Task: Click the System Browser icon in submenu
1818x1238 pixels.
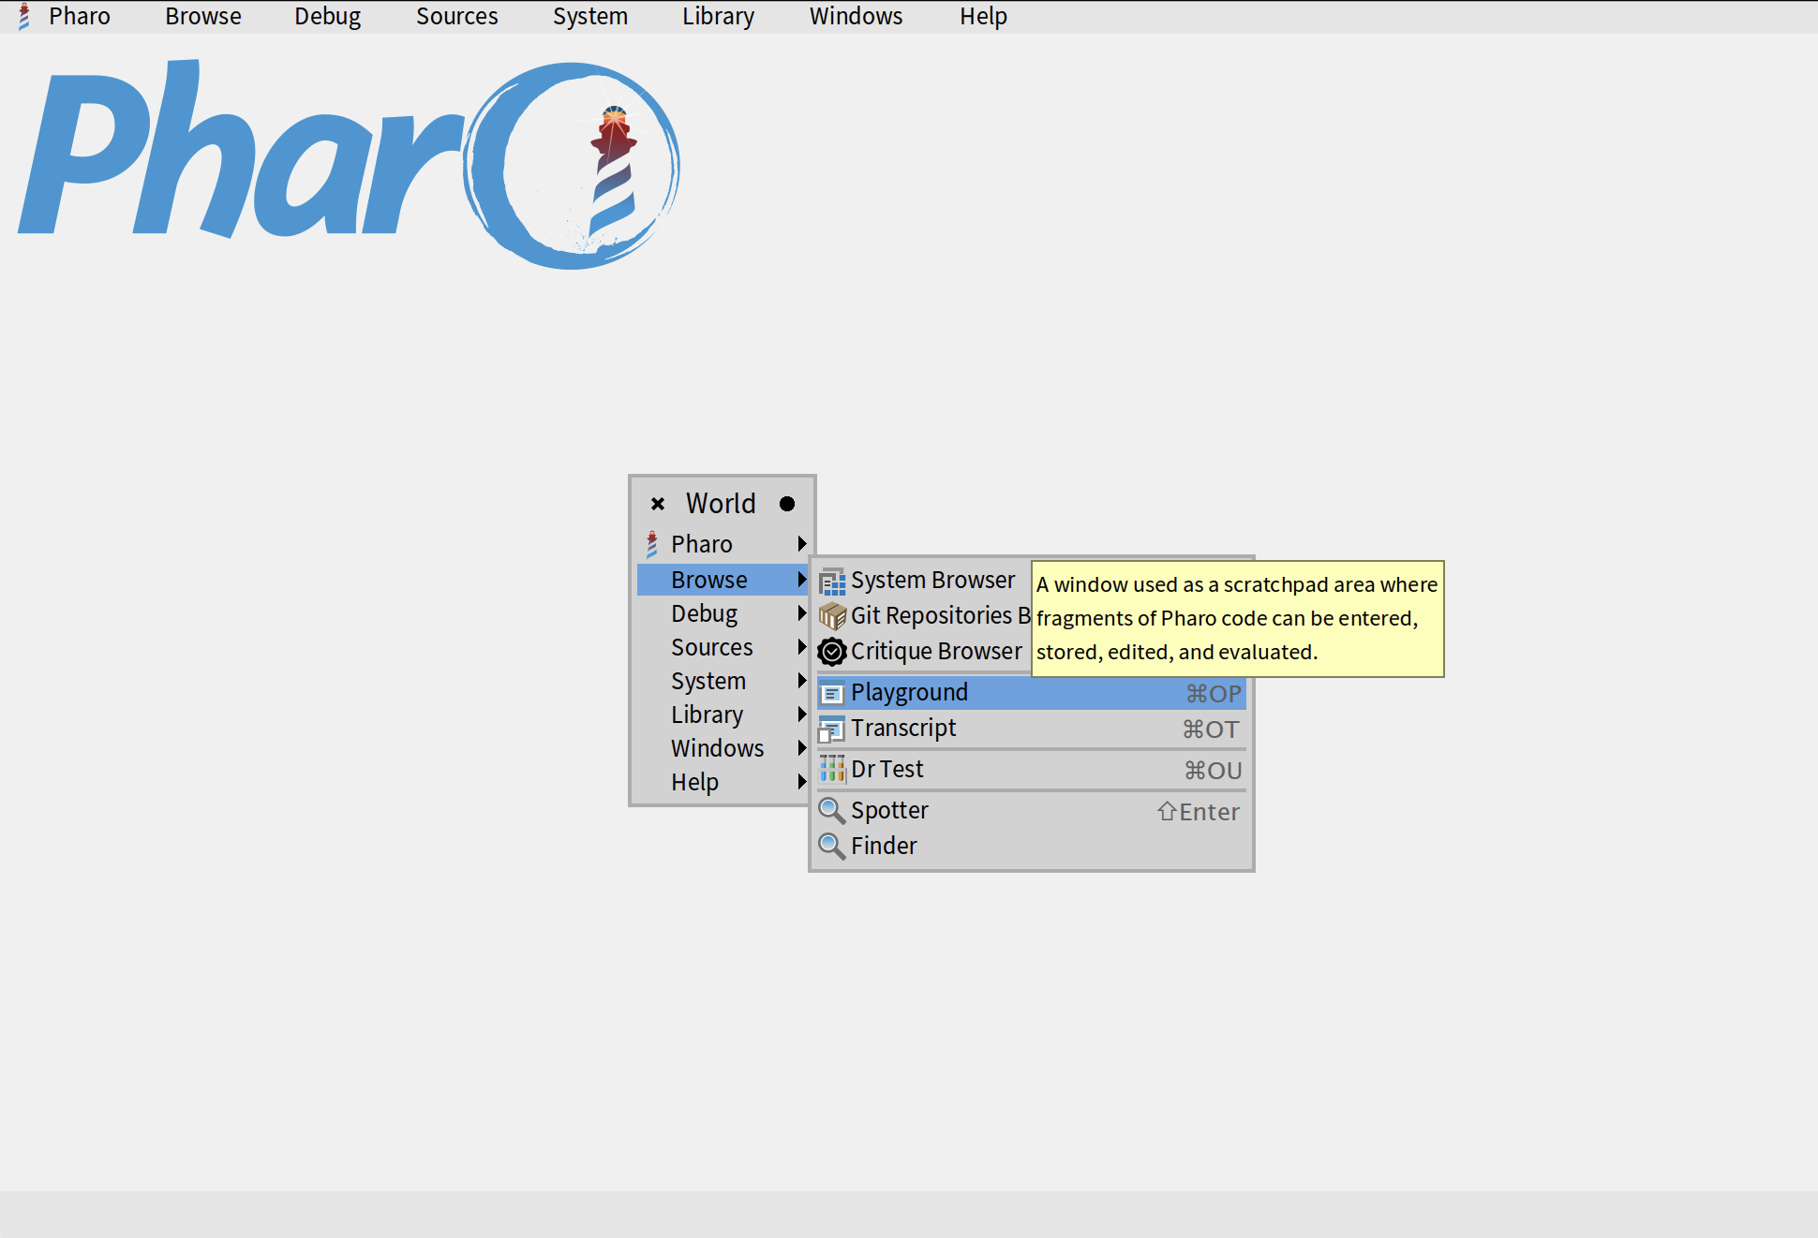Action: 831,582
